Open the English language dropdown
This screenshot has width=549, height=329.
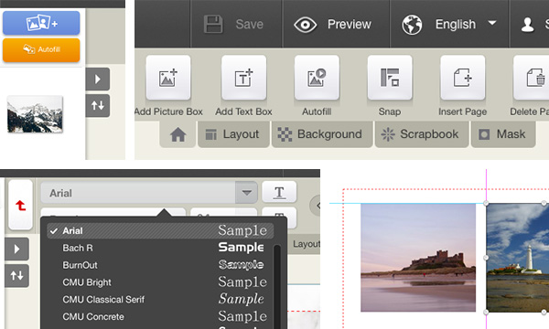pyautogui.click(x=449, y=24)
